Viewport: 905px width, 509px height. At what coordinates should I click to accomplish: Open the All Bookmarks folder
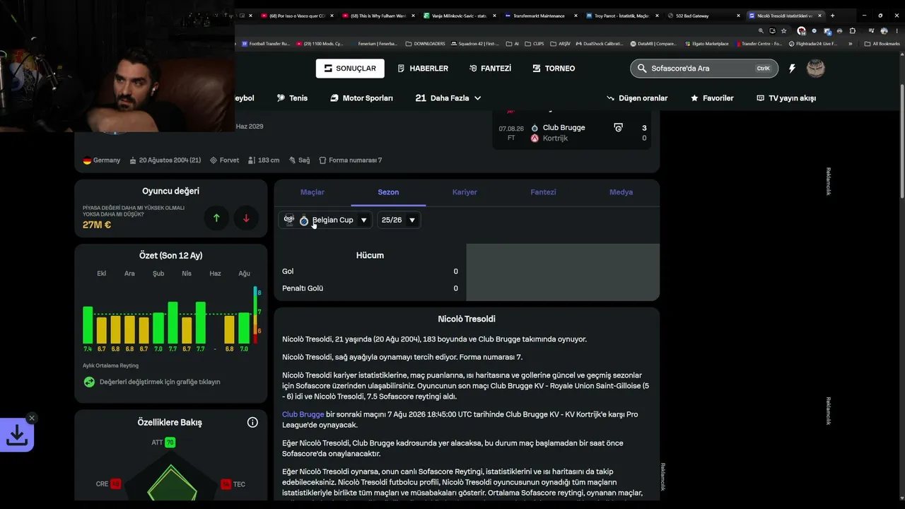[x=882, y=44]
